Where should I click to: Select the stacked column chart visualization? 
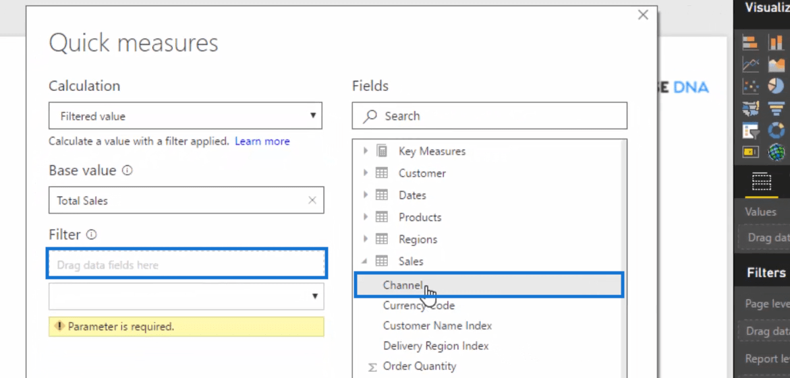pyautogui.click(x=776, y=42)
